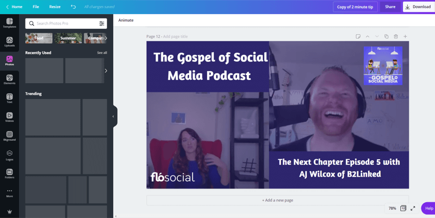Image resolution: width=435 pixels, height=218 pixels.
Task: Go back Home
Action: click(x=14, y=7)
